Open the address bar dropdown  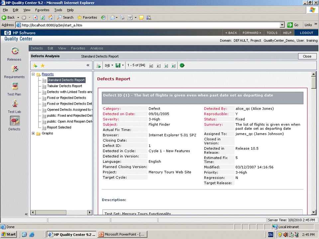click(x=282, y=25)
